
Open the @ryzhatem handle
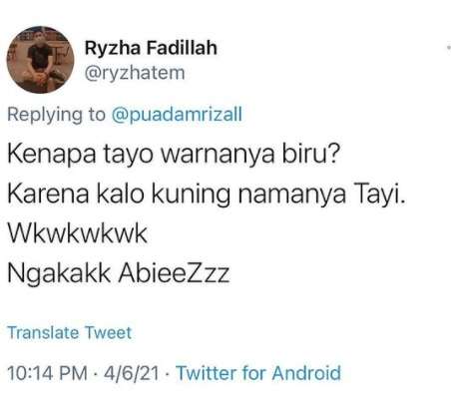click(135, 73)
